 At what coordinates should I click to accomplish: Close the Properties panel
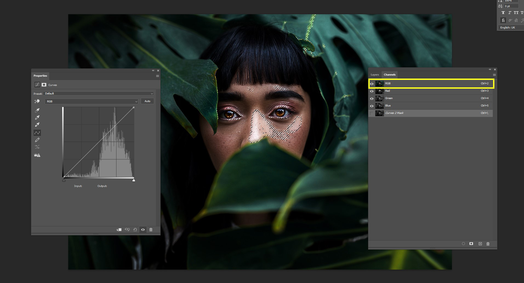158,71
